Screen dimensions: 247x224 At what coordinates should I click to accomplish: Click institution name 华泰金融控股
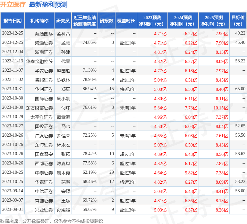39,61
